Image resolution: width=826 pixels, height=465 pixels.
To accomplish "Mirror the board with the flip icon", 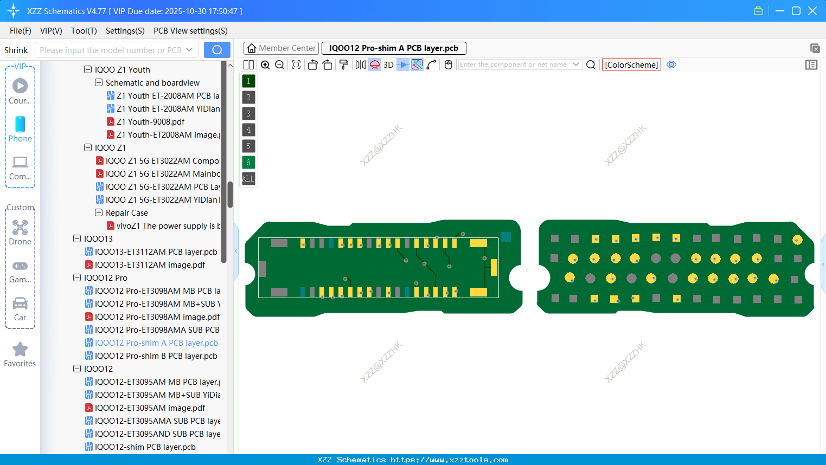I will [x=361, y=64].
